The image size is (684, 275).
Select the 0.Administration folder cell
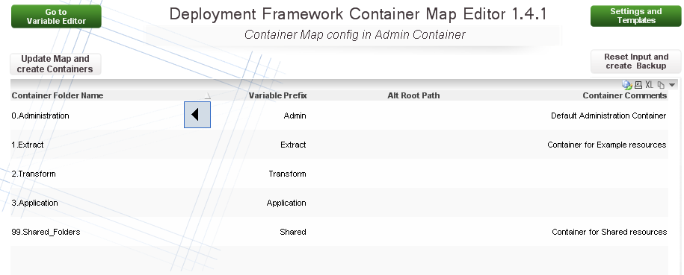[40, 116]
